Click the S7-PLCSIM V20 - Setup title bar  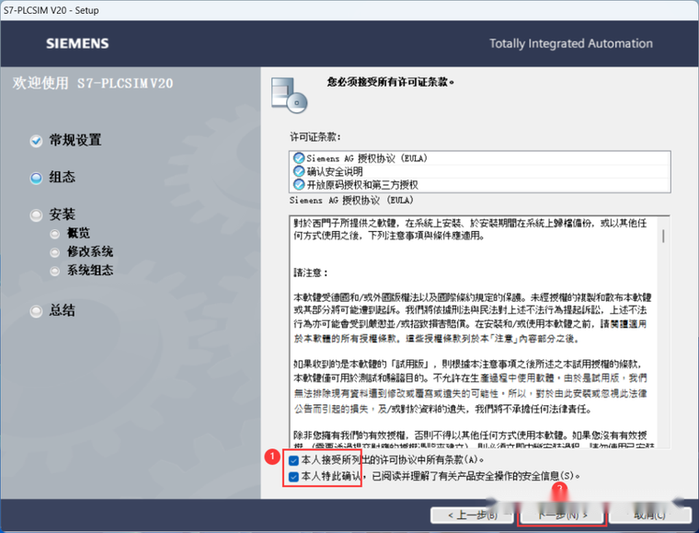(x=349, y=10)
